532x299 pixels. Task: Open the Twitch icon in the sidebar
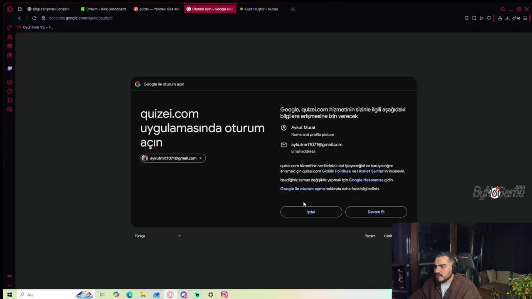[10, 69]
